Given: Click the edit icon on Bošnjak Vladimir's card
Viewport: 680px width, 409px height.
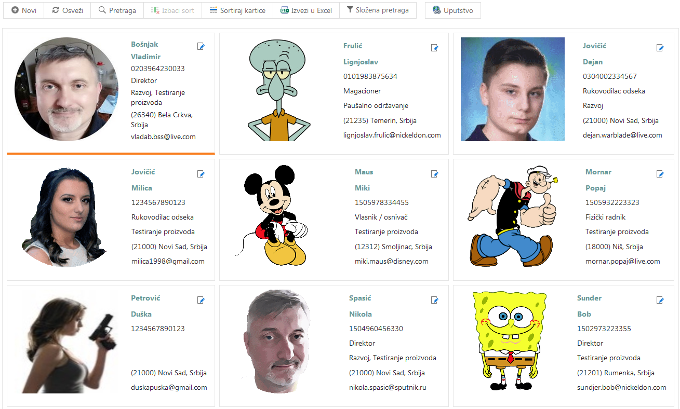Looking at the screenshot, I should coord(201,47).
